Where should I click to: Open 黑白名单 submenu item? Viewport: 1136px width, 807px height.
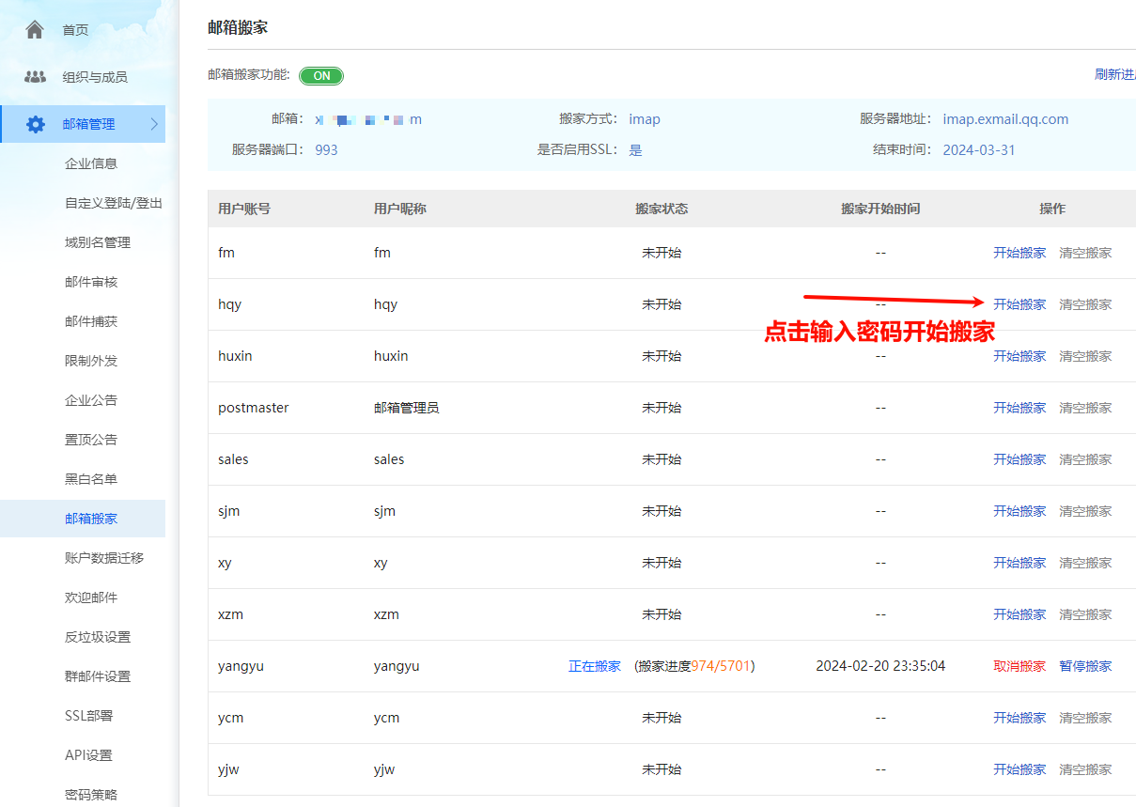(91, 479)
